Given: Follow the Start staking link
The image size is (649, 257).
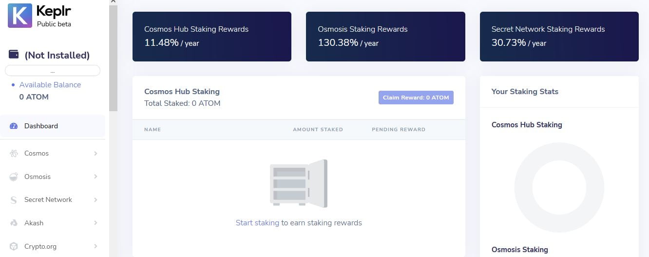Looking at the screenshot, I should tap(257, 223).
